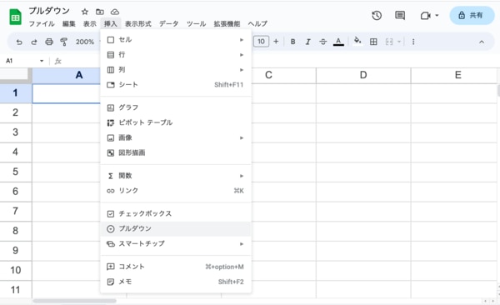This screenshot has width=500, height=305.
Task: Click the Google Sheets home logo
Action: [x=15, y=17]
